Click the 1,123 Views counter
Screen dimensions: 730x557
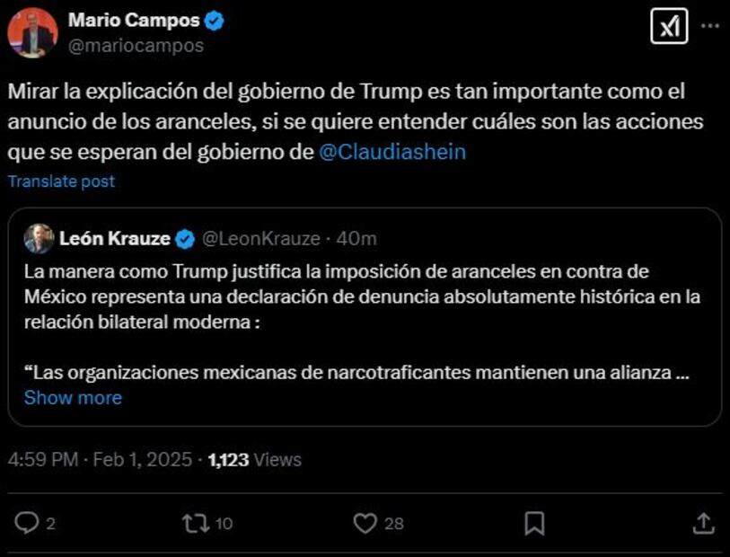click(x=254, y=459)
